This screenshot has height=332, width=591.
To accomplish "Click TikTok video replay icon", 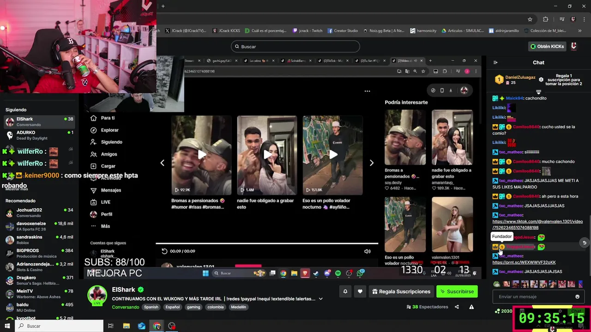I will [x=164, y=251].
